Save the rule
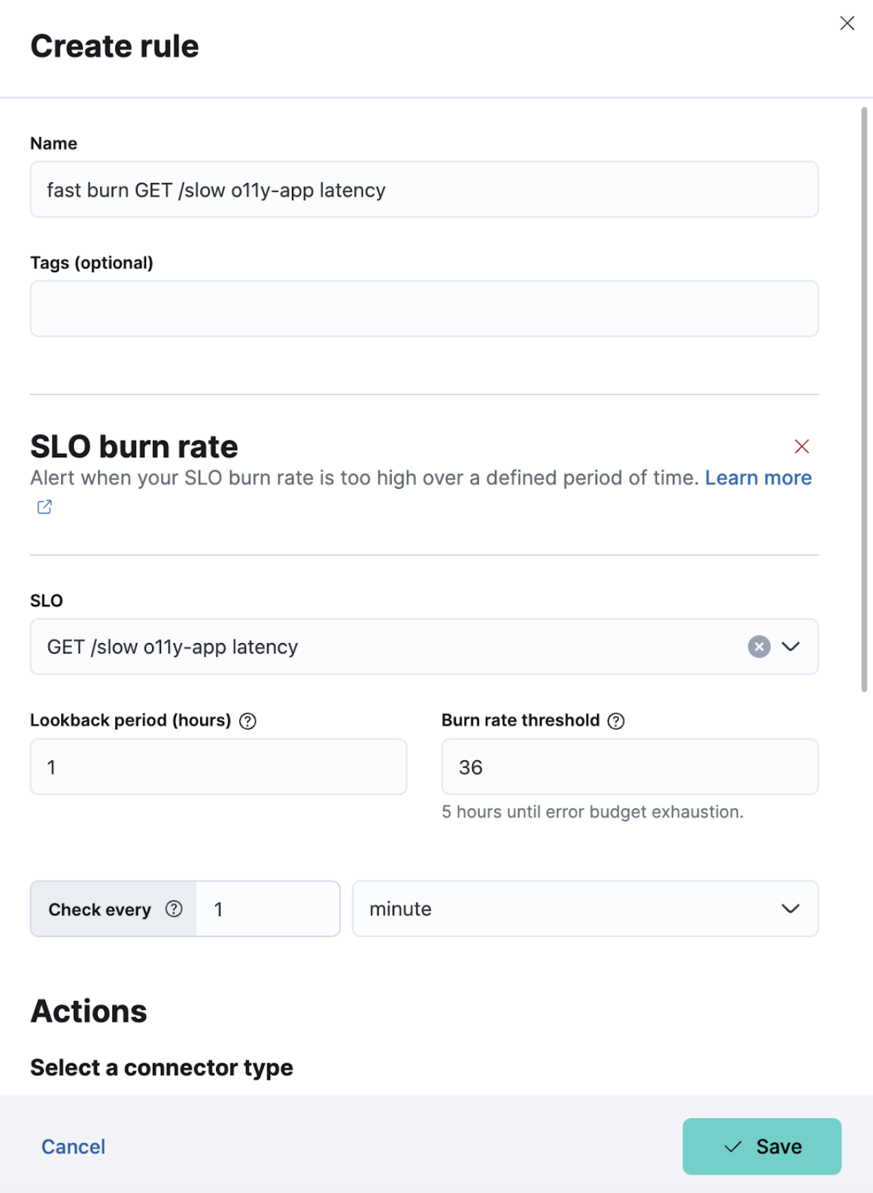873x1193 pixels. click(x=761, y=1146)
